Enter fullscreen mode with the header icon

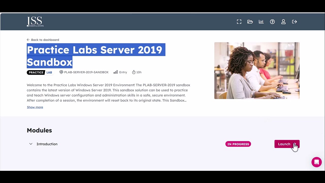(x=239, y=22)
